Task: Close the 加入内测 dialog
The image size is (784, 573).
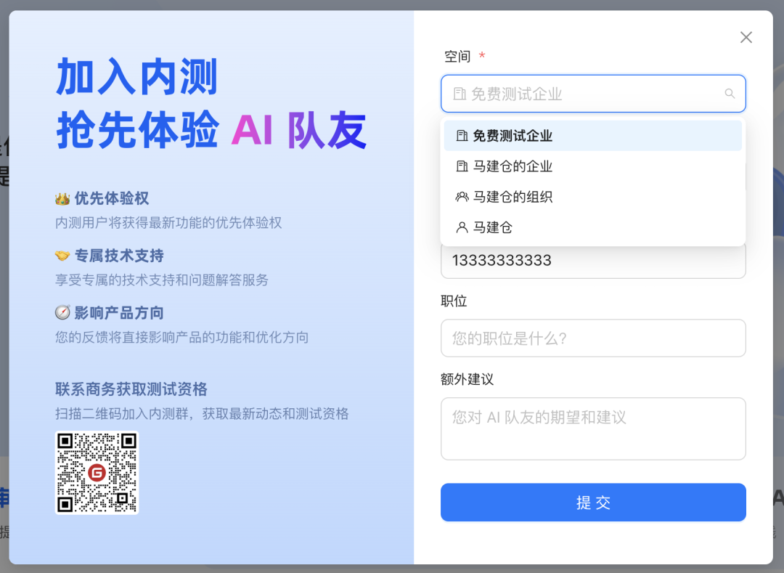Action: (x=746, y=37)
